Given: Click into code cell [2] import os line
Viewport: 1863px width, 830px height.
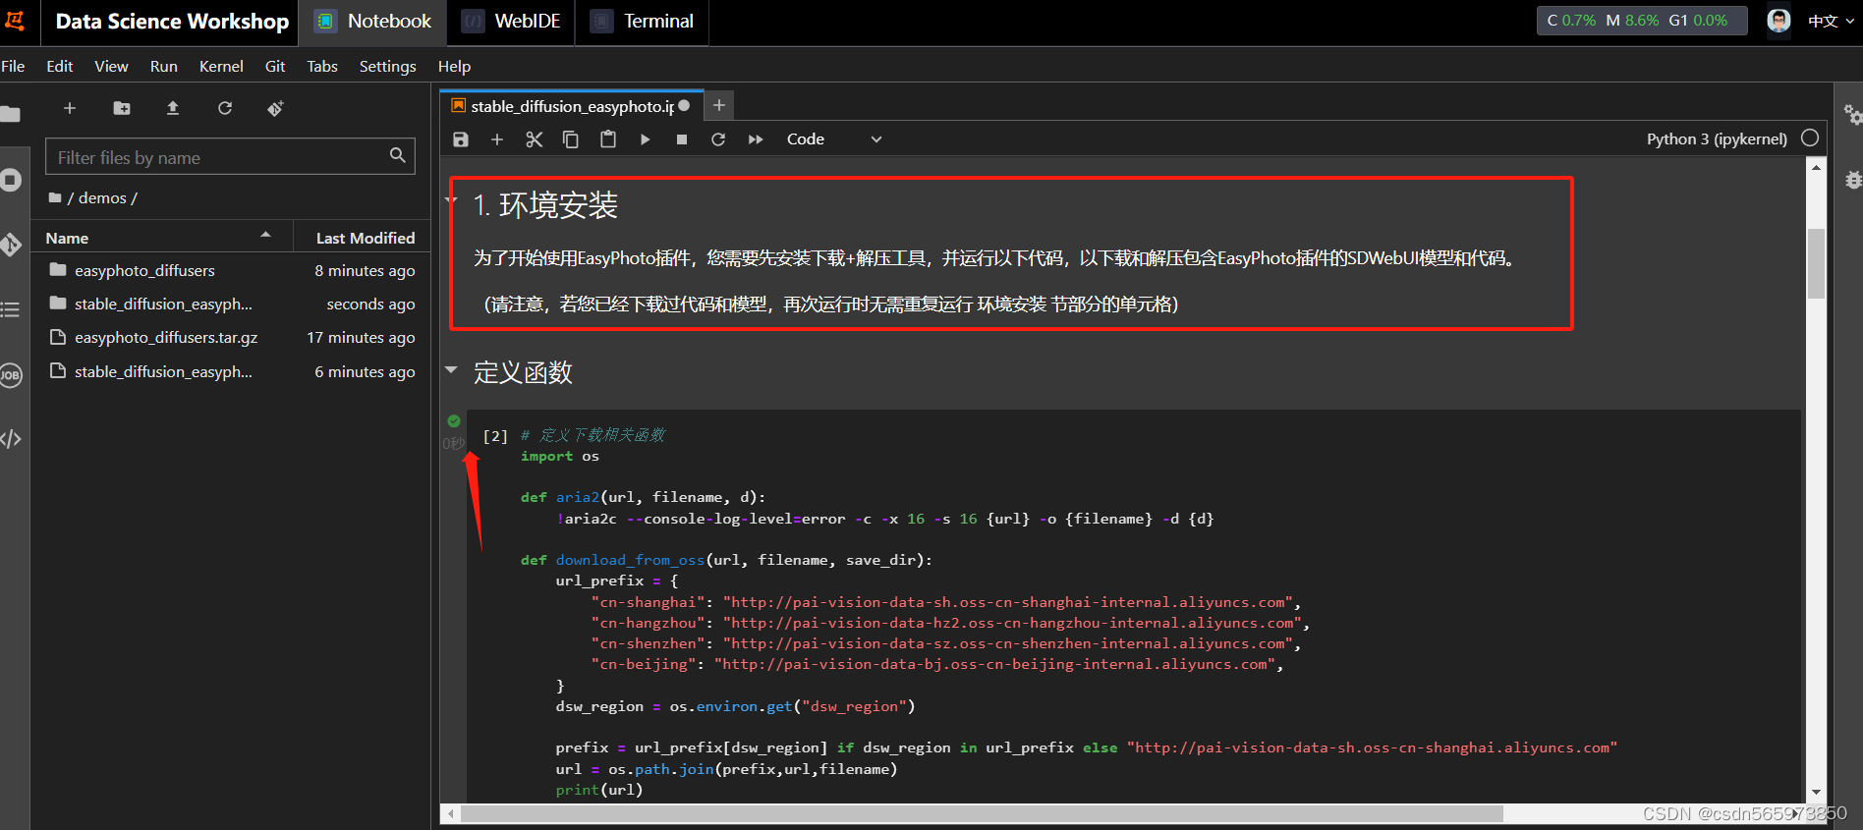Looking at the screenshot, I should tap(559, 456).
